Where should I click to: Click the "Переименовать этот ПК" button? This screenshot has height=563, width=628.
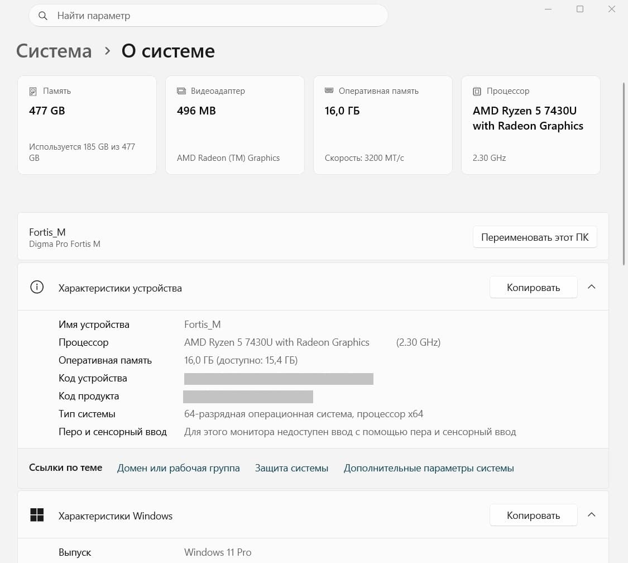(x=535, y=237)
